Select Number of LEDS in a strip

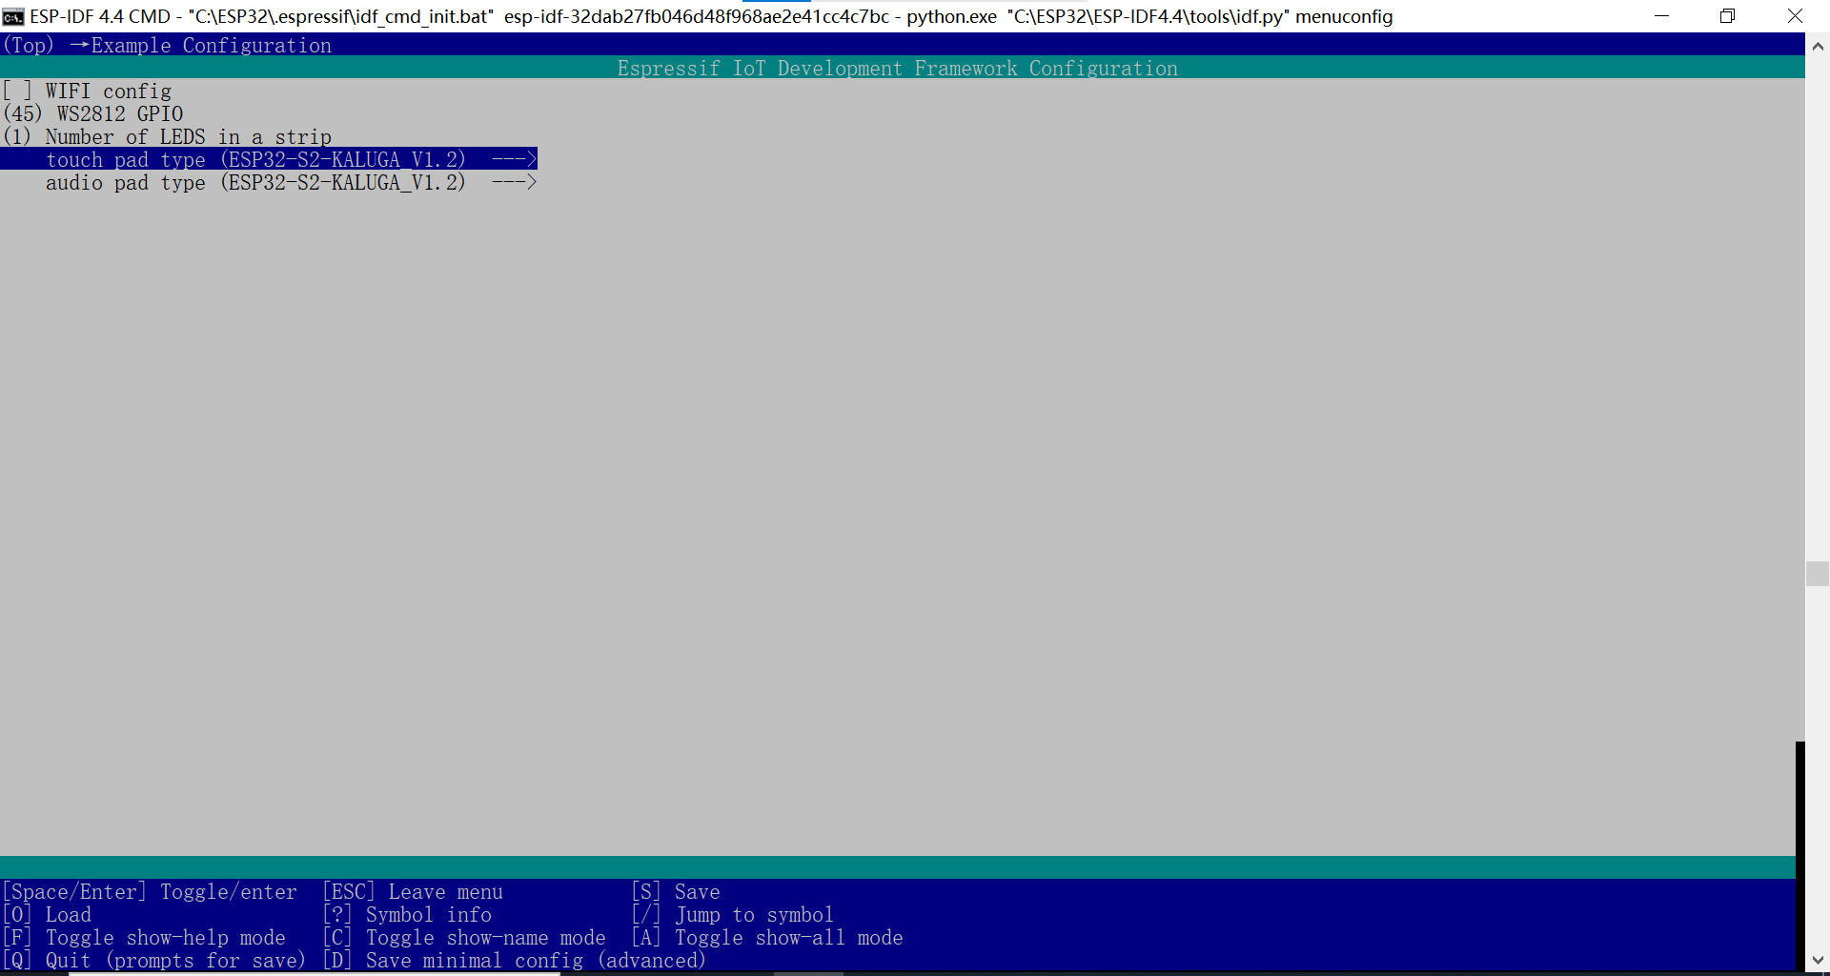[167, 136]
